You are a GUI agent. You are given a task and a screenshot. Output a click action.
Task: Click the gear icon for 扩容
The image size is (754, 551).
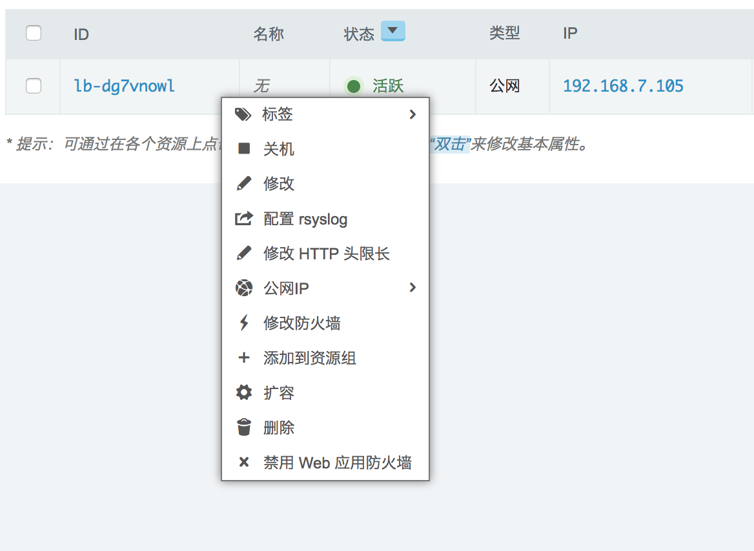pyautogui.click(x=244, y=392)
